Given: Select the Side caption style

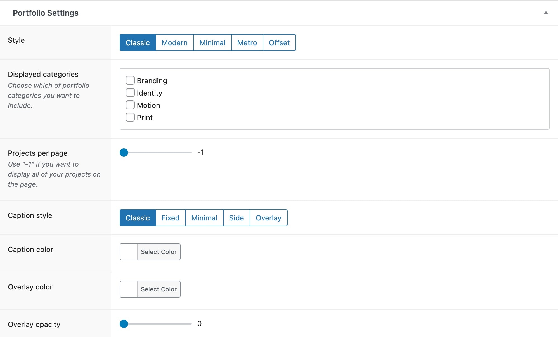Looking at the screenshot, I should click(x=237, y=218).
